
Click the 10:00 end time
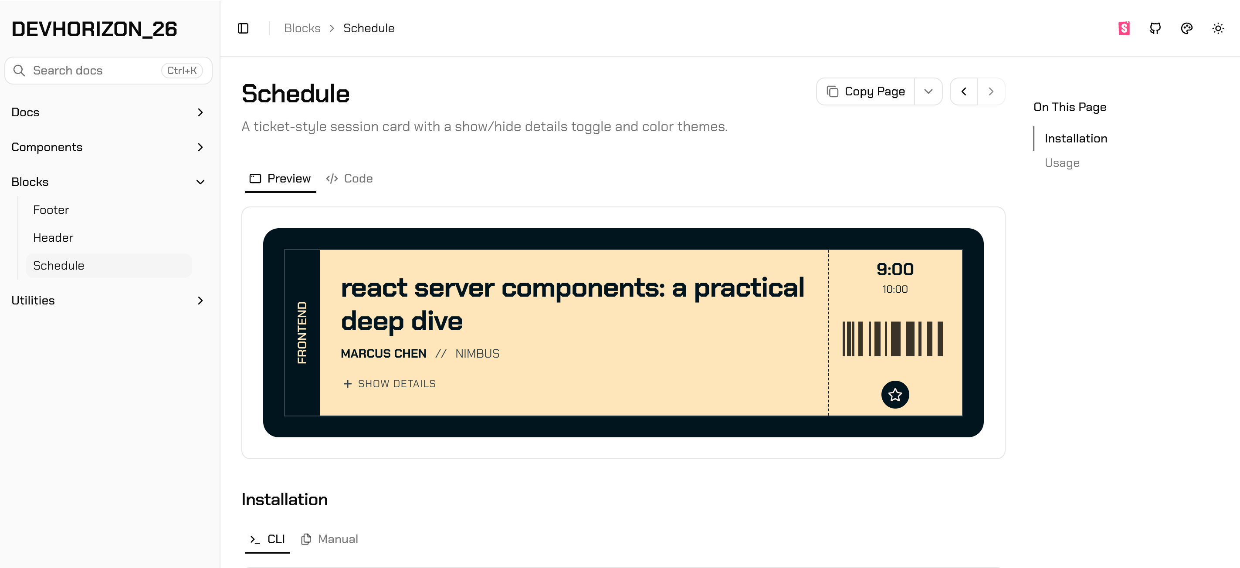pyautogui.click(x=895, y=289)
